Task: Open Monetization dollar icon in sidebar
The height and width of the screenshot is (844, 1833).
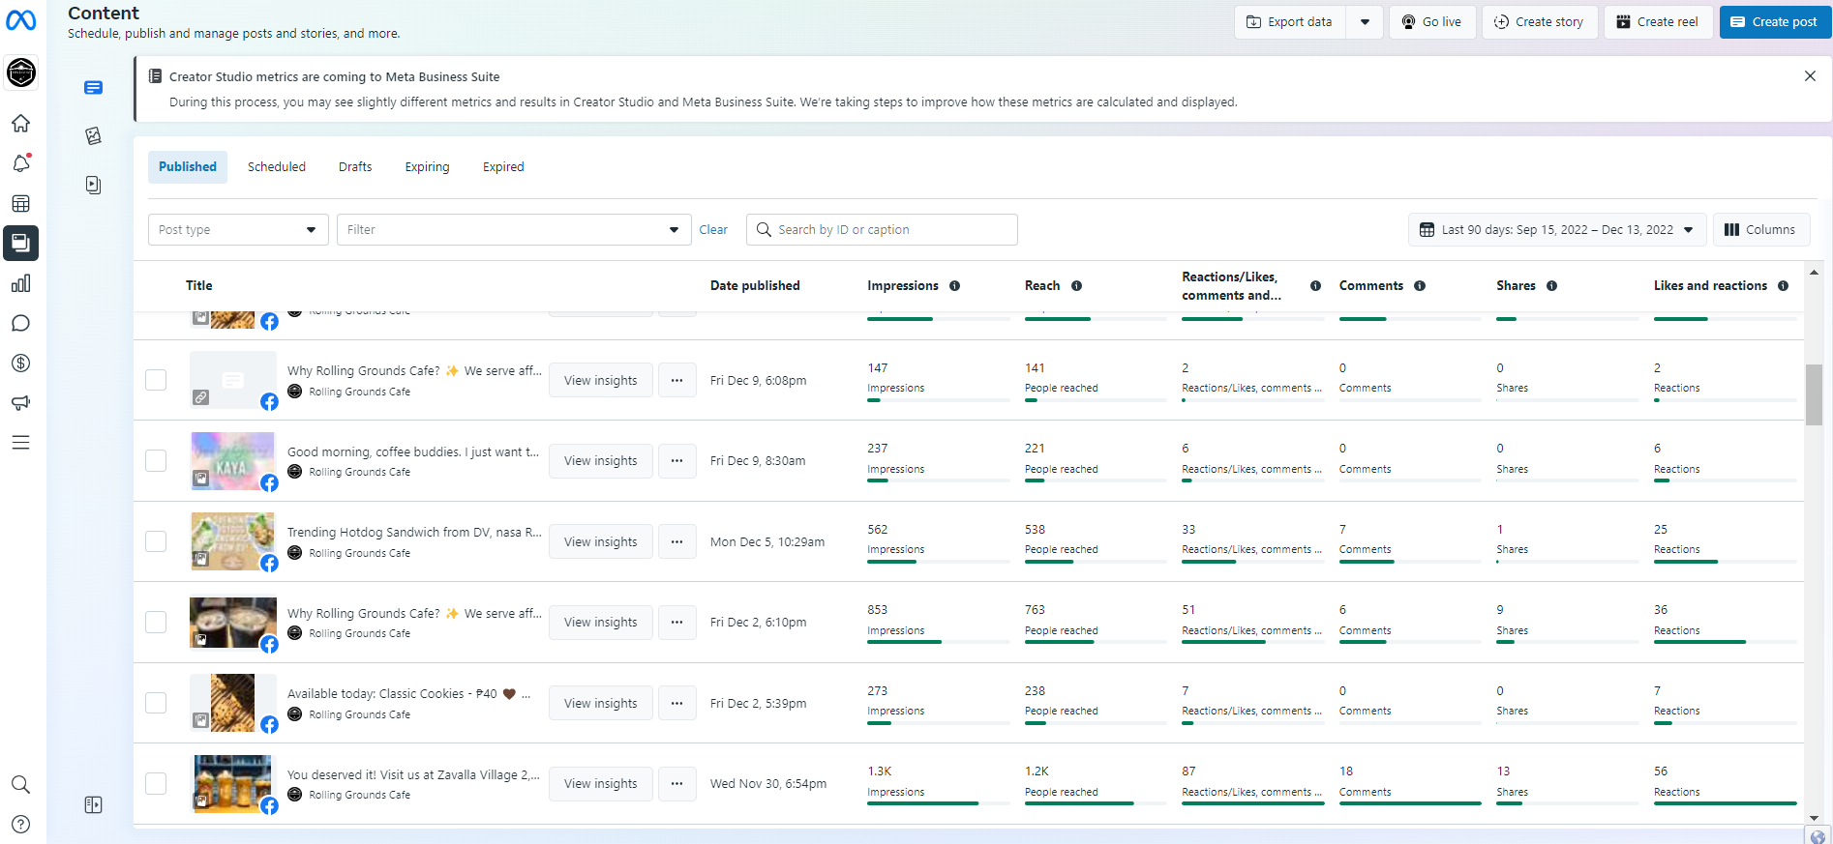Action: tap(20, 364)
